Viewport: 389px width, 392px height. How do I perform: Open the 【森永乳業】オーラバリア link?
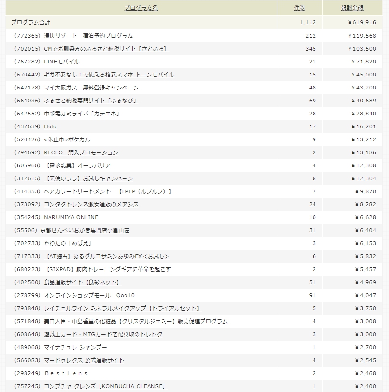77,166
